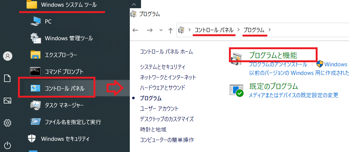
Task: Open 既定のプログラム heading link
Action: (x=273, y=86)
